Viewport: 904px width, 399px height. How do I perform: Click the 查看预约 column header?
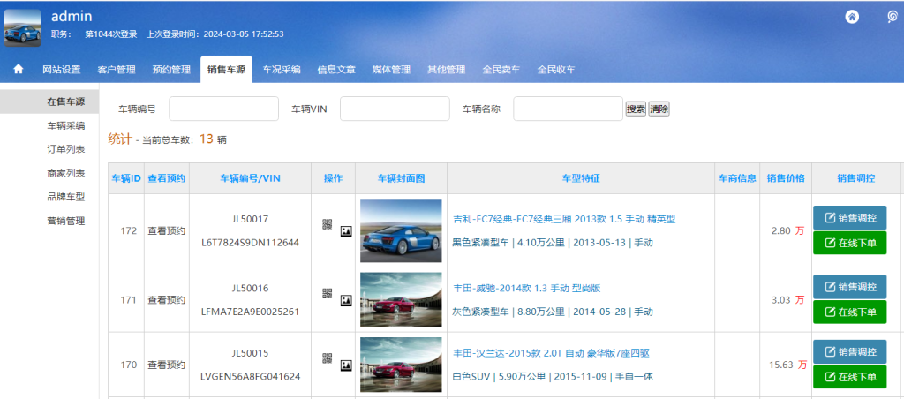[x=167, y=178]
